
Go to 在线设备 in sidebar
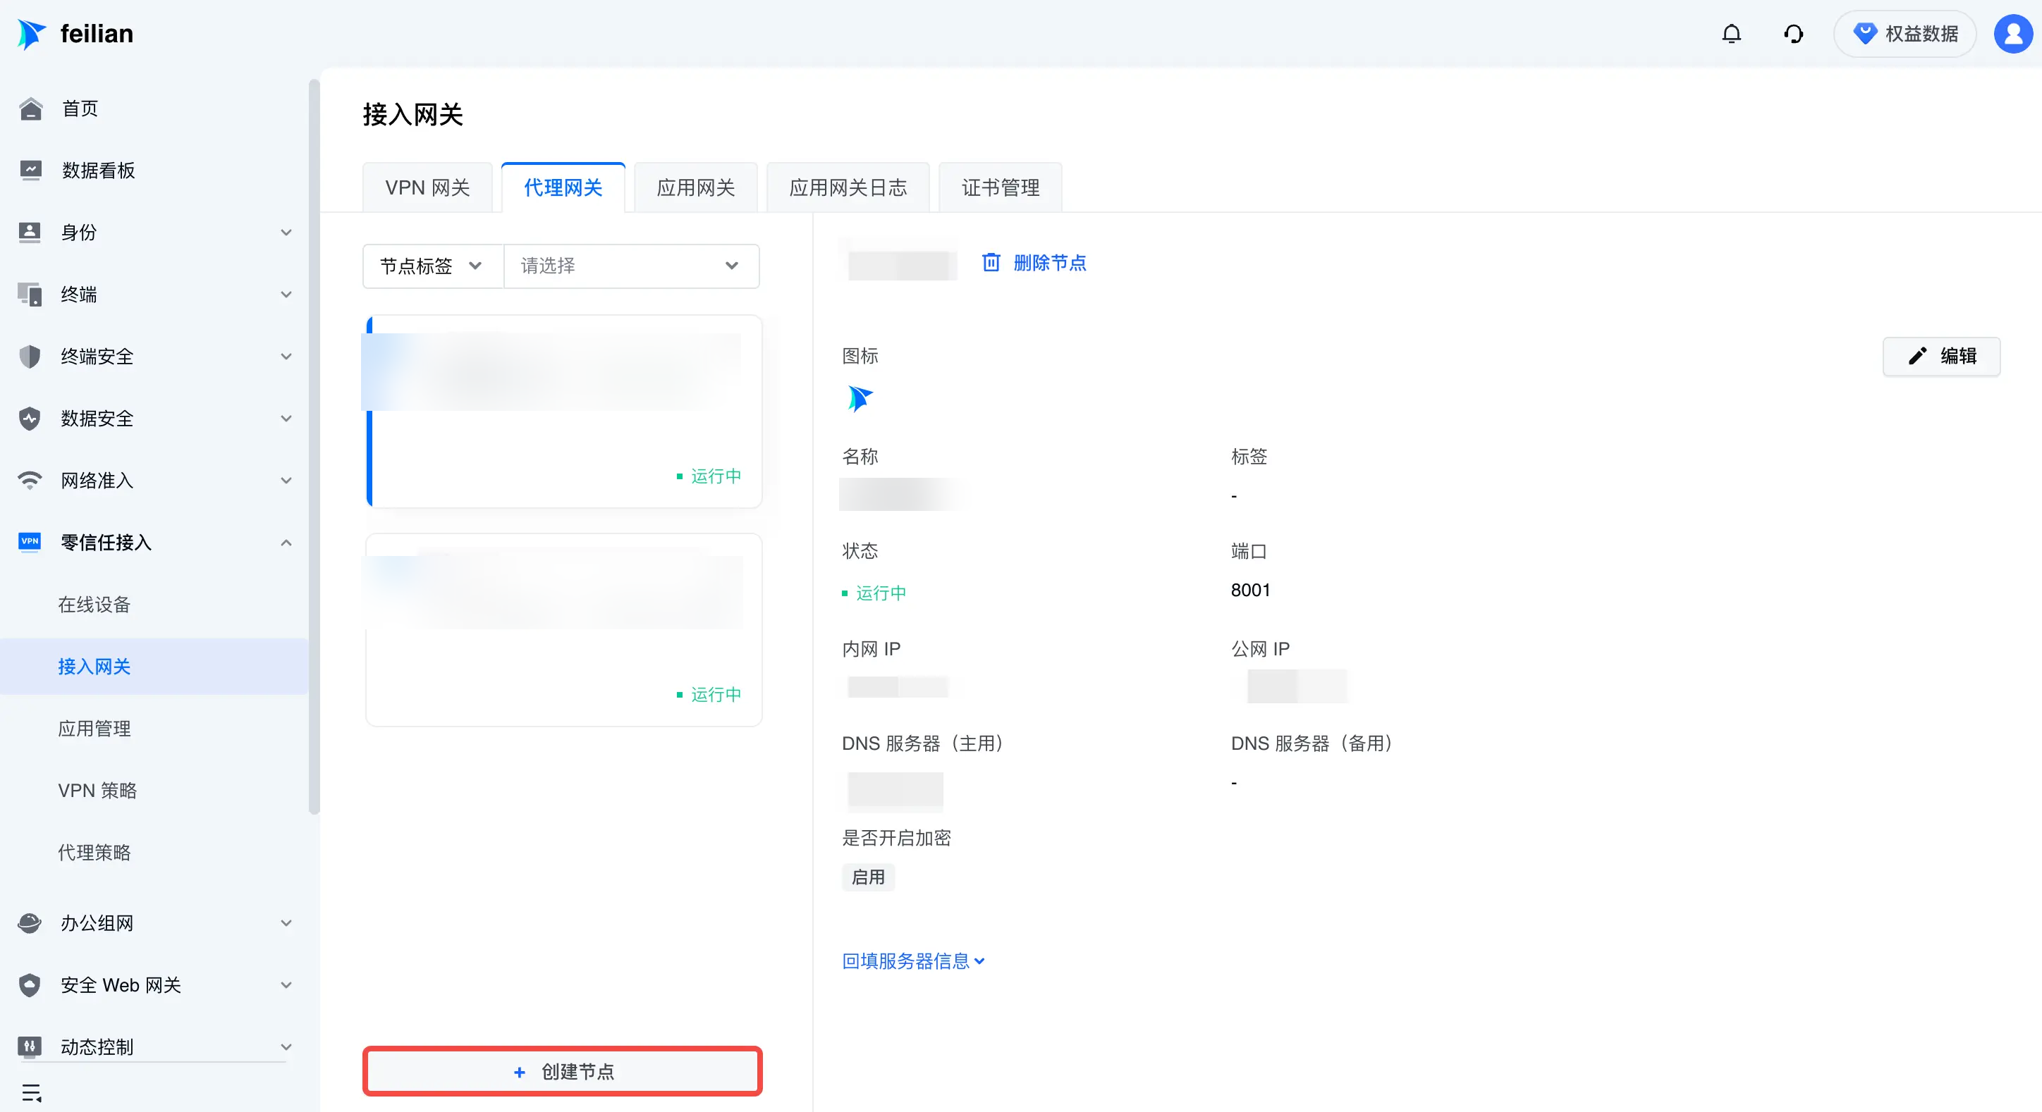click(94, 605)
